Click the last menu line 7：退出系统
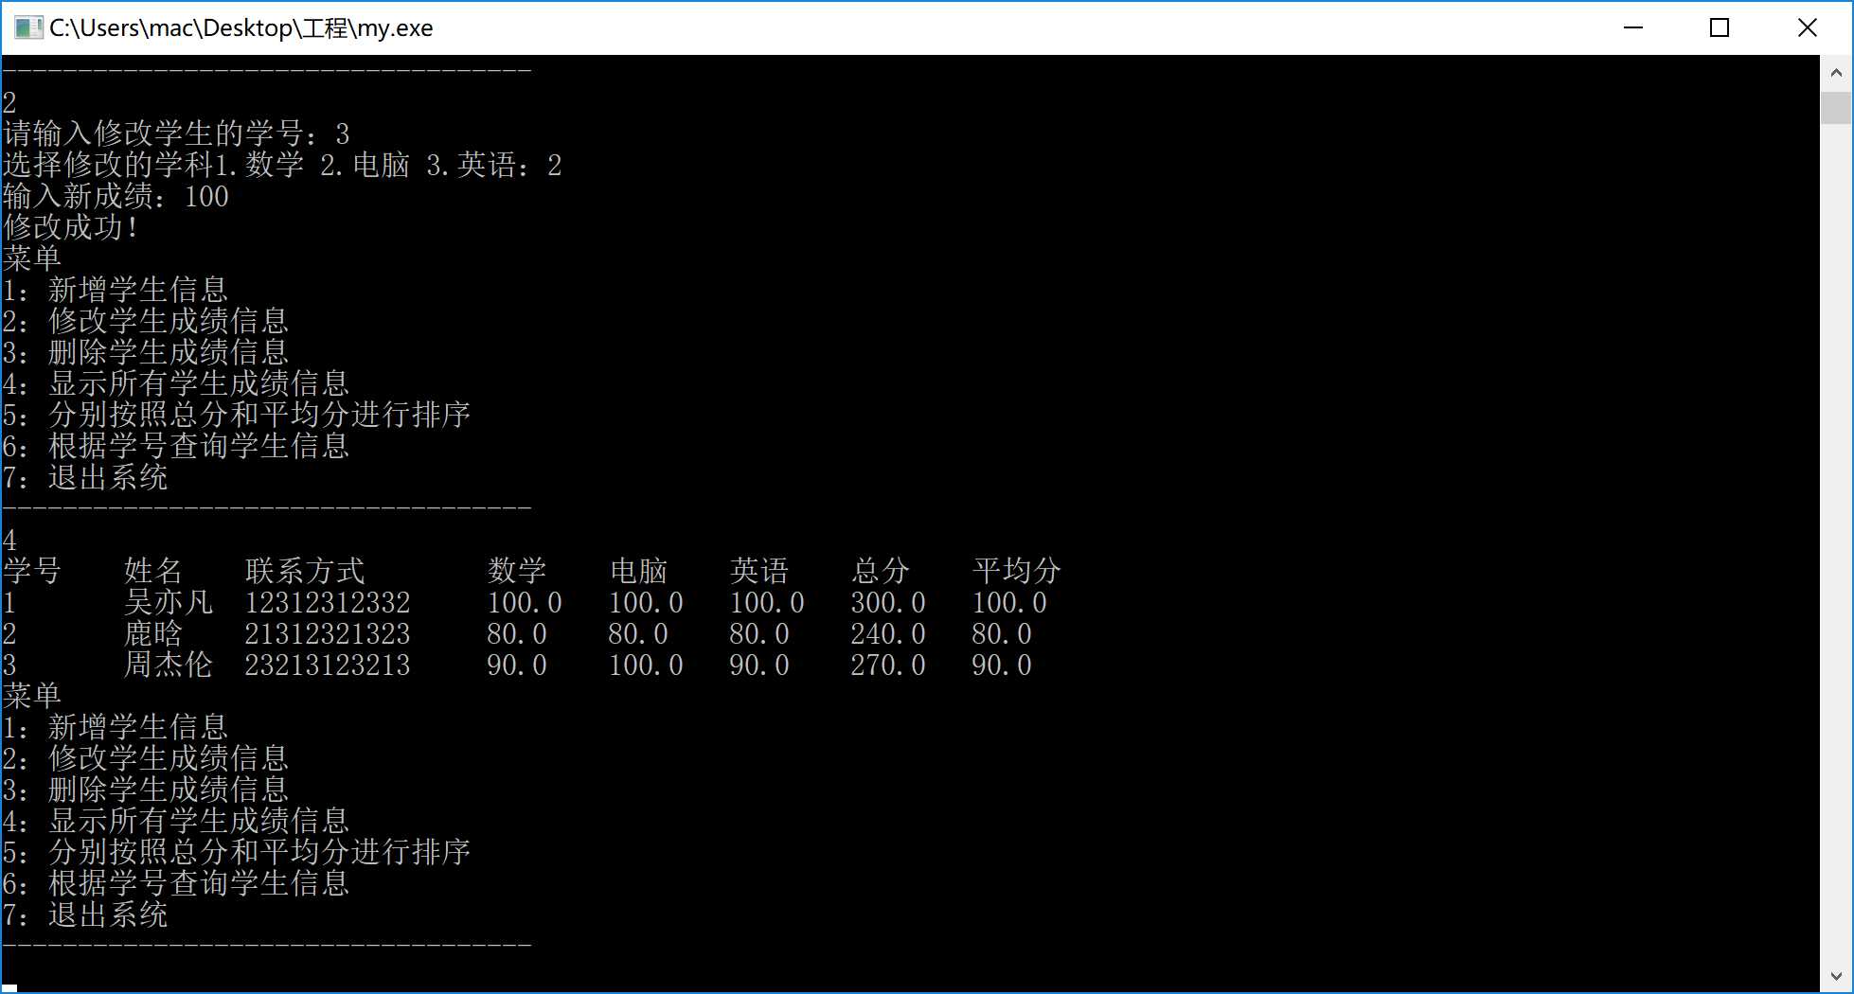The image size is (1854, 994). pyautogui.click(x=85, y=914)
